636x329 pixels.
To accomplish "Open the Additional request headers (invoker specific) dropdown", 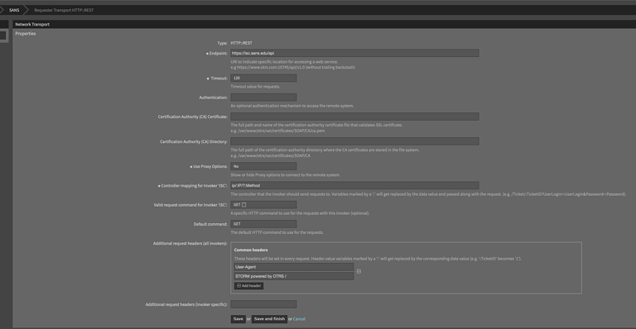I will pos(263,304).
